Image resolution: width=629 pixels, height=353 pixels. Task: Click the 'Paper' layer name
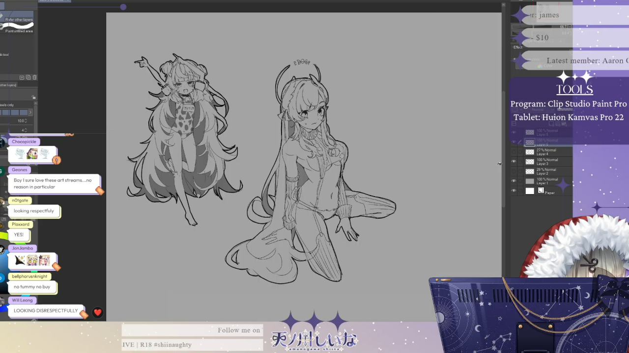550,193
